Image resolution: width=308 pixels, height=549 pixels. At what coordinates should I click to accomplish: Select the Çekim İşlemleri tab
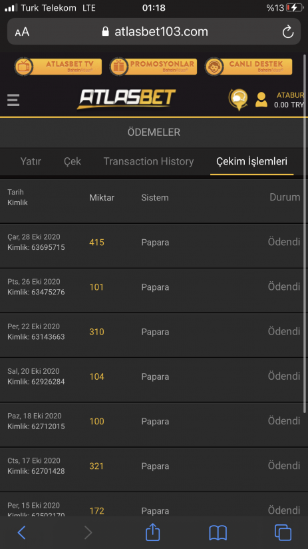pyautogui.click(x=251, y=161)
